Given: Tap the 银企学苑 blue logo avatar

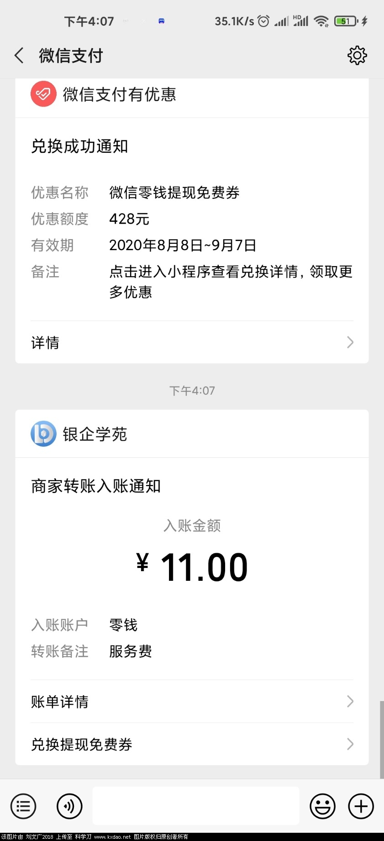Looking at the screenshot, I should point(43,434).
